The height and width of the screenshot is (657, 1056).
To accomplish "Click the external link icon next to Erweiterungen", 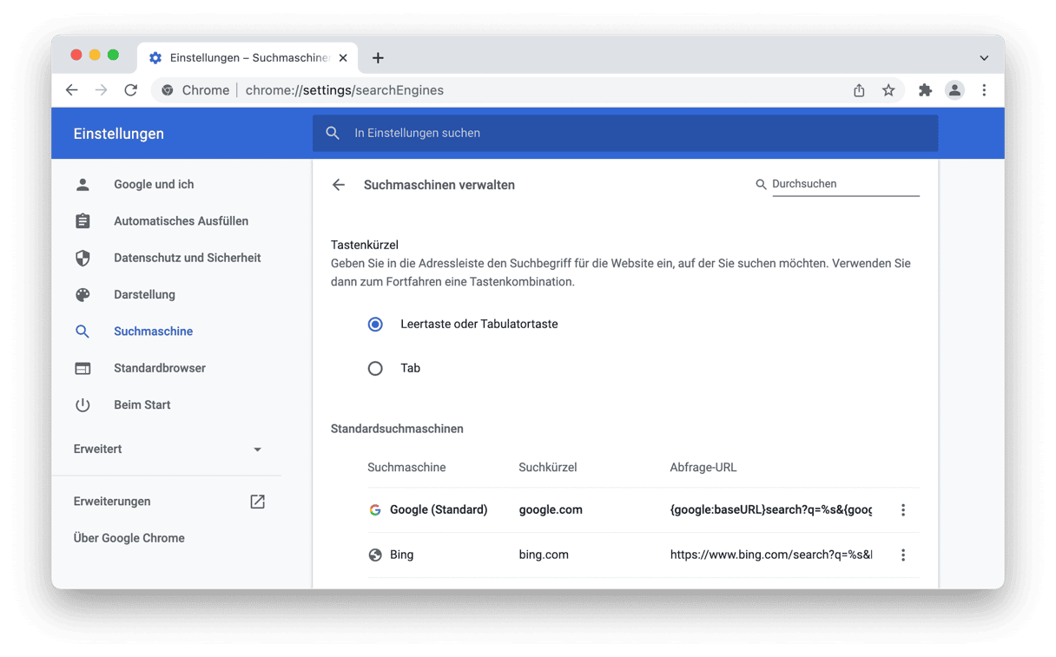I will click(x=257, y=502).
